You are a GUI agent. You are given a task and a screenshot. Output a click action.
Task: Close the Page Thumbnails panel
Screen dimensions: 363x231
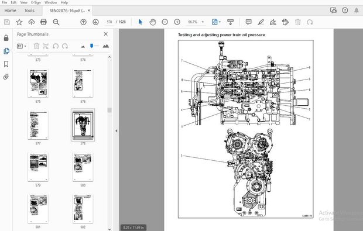coord(106,34)
